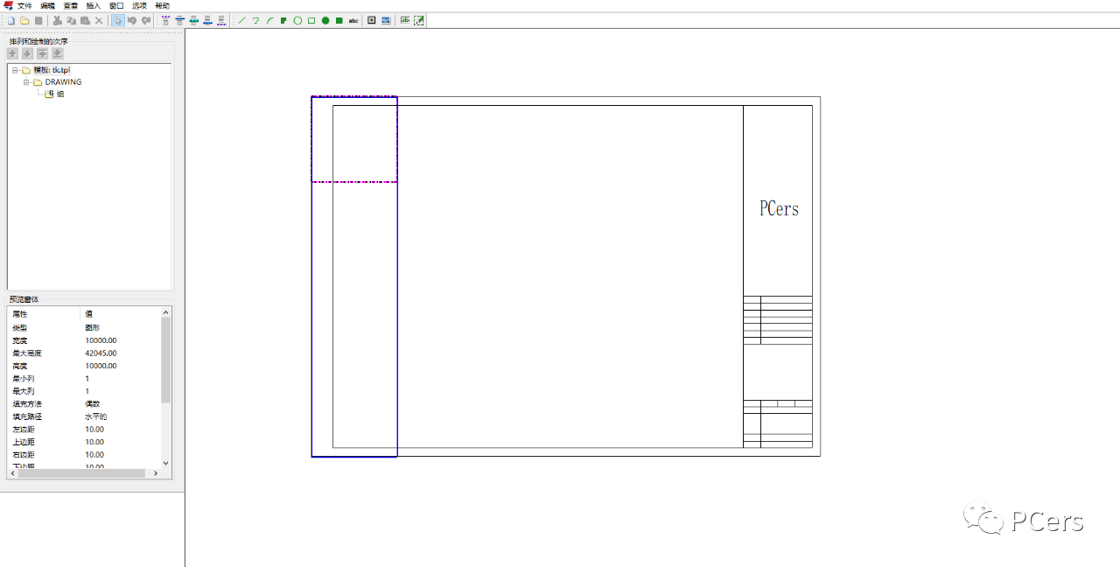The image size is (1120, 567).
Task: Select the arrow pointer selection tool
Action: pos(117,20)
